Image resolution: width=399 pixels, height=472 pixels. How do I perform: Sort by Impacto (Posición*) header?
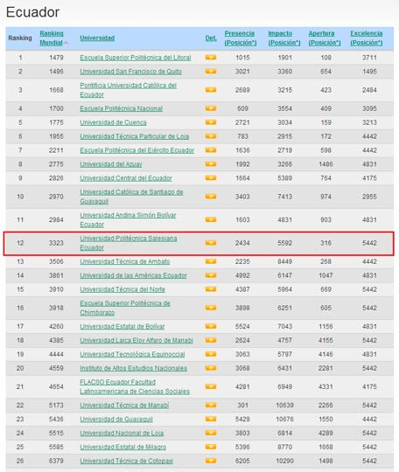284,38
